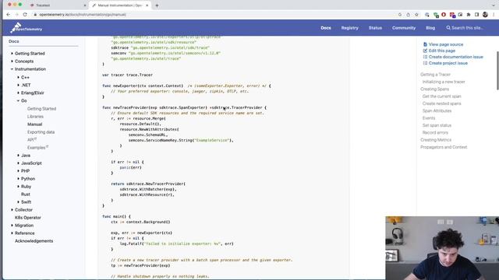499x280 pixels.
Task: Toggle the browser side panel icon
Action: click(476, 15)
